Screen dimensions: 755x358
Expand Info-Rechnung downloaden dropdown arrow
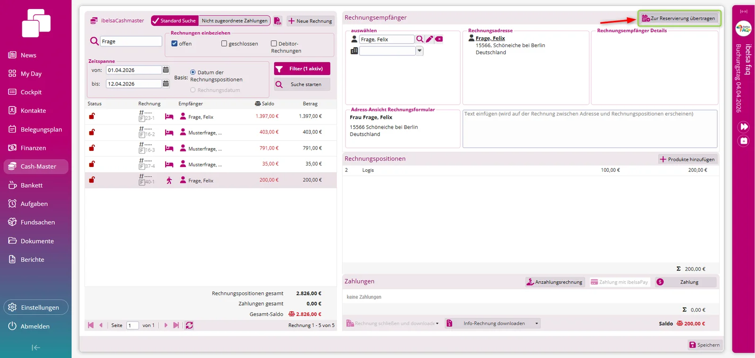[x=537, y=324]
